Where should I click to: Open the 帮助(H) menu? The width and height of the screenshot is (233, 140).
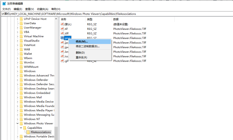click(56, 9)
